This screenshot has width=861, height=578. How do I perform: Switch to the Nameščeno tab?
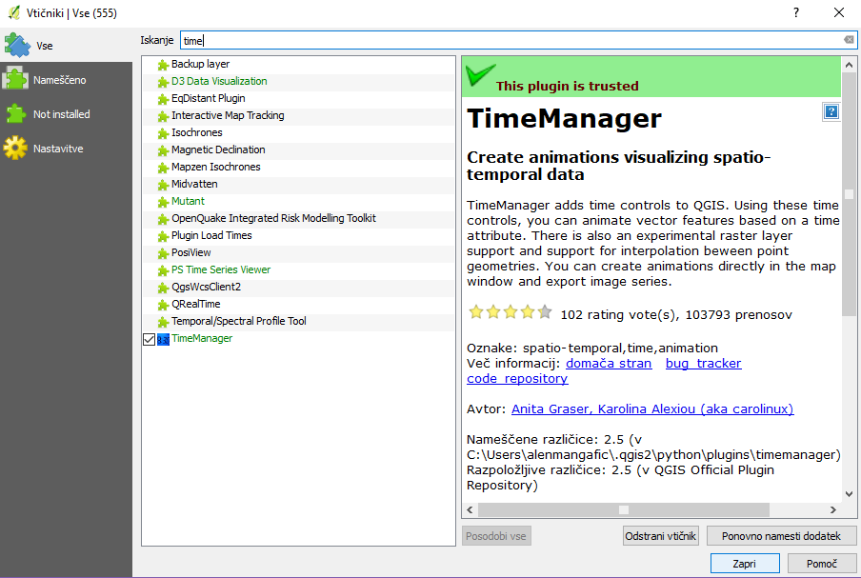[66, 80]
